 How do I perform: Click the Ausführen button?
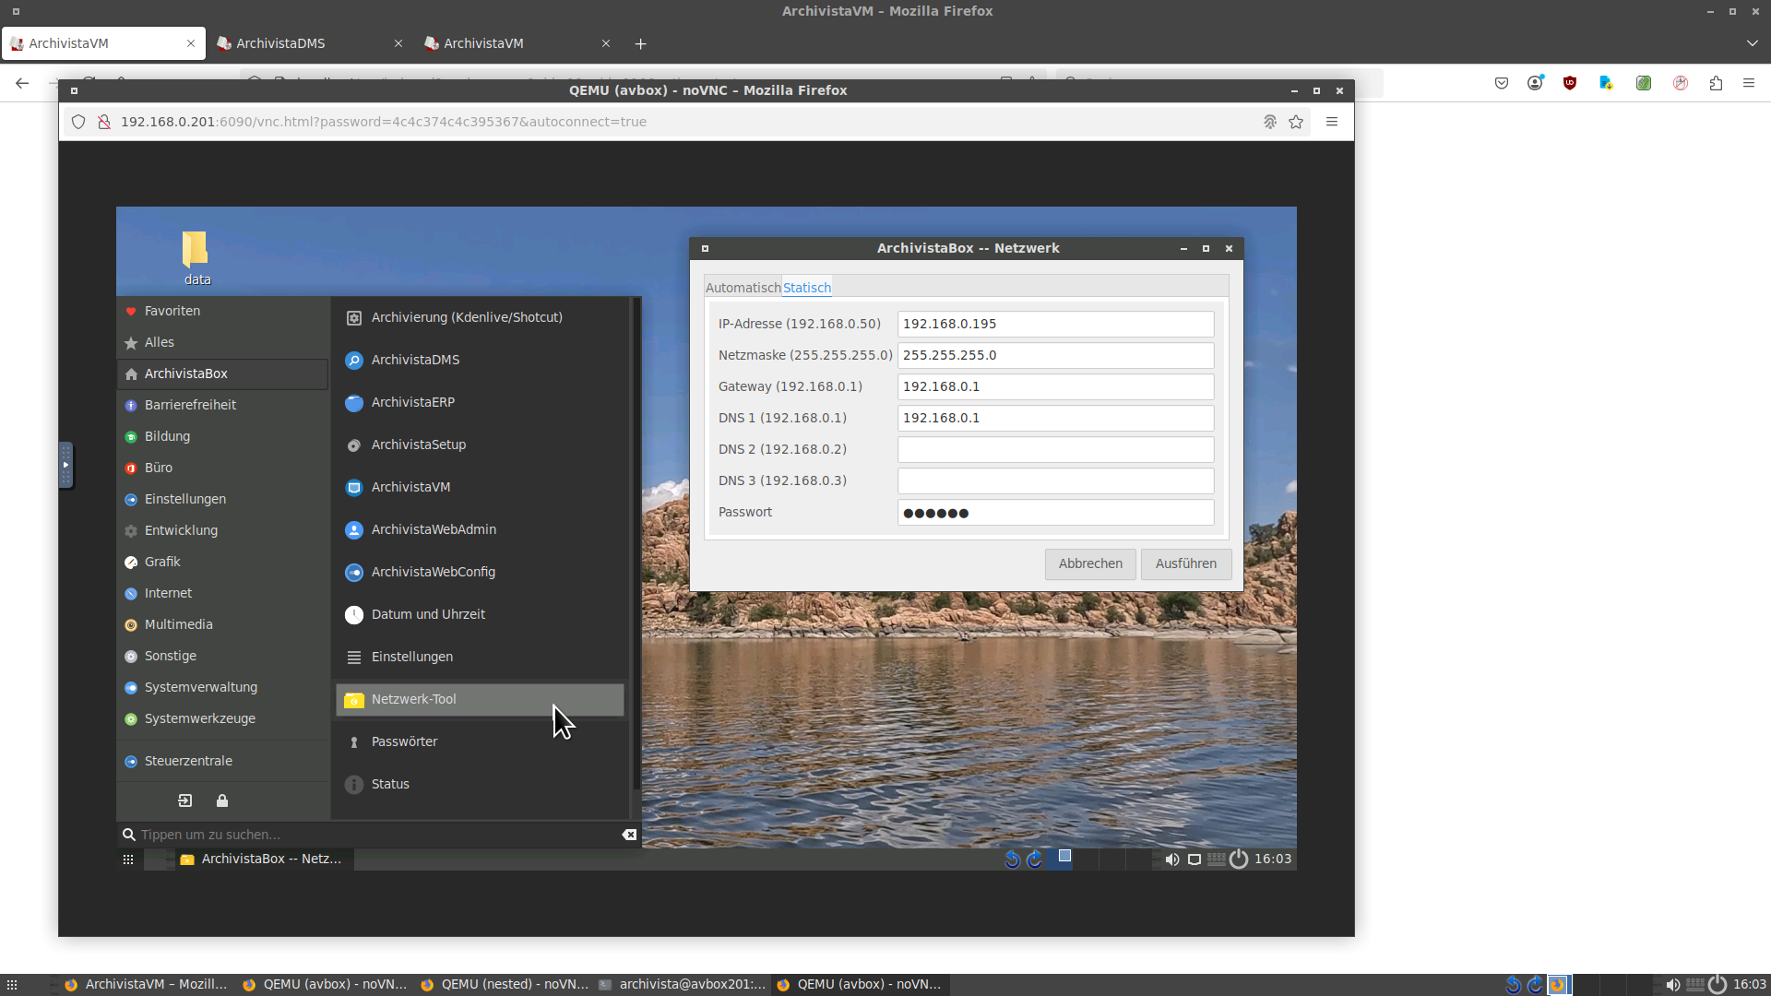coord(1185,563)
